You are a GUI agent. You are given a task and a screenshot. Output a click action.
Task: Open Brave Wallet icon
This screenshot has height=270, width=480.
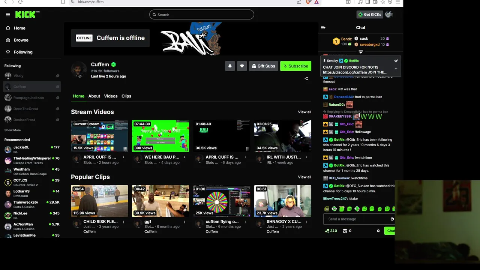[375, 2]
